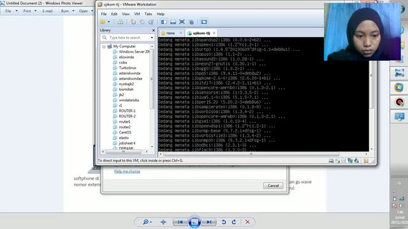Click Send Ctrl+Alt+Del toolbar icon

coord(120,22)
